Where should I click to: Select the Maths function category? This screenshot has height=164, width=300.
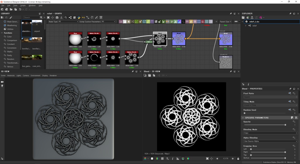pos(10,51)
